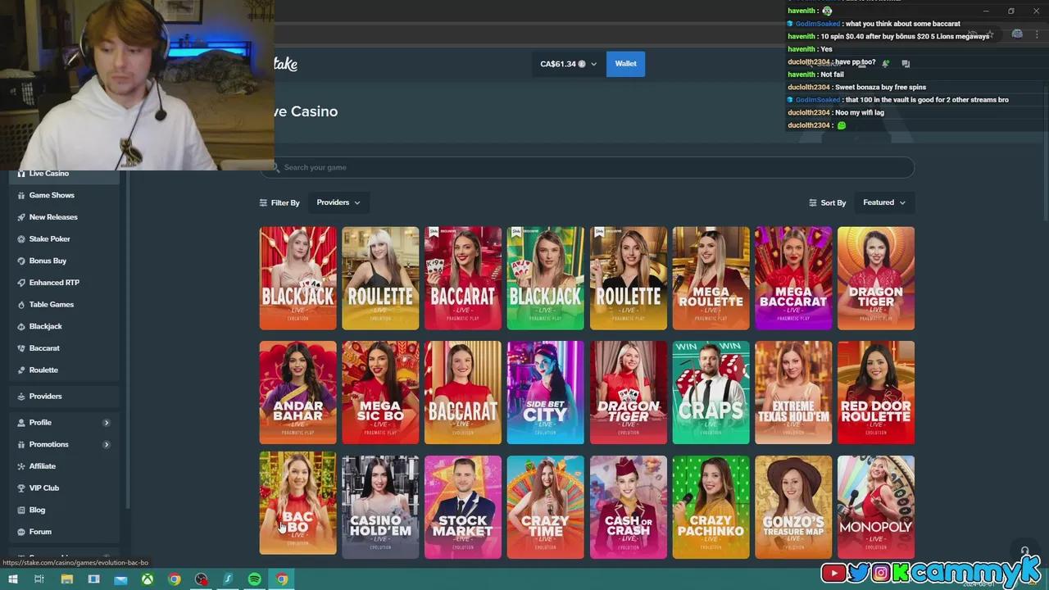Click the Windows Start button
The height and width of the screenshot is (590, 1049).
coord(13,579)
